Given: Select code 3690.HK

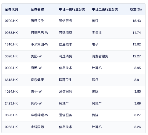Looking at the screenshot, I should [11, 56].
